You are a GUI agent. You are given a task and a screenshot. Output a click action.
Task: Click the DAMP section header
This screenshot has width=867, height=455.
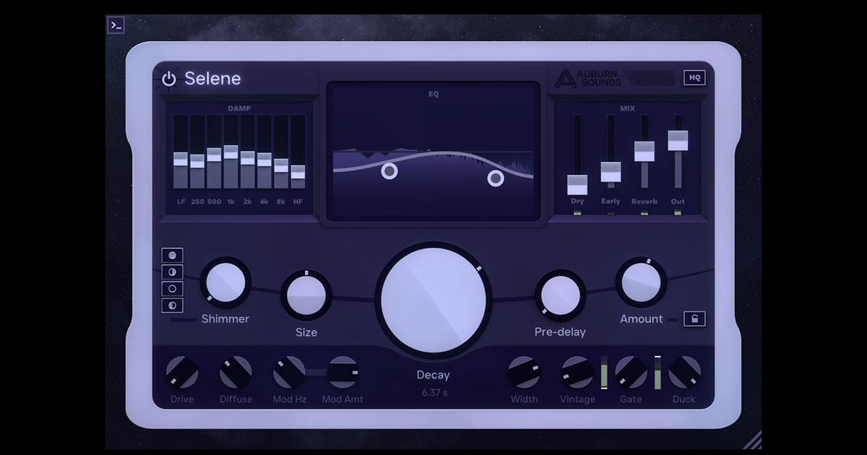click(x=238, y=108)
